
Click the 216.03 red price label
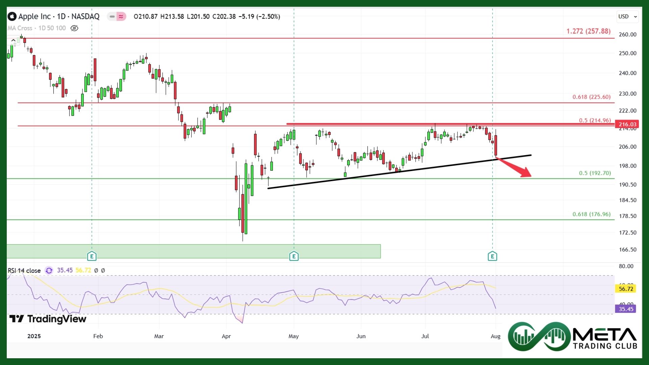point(627,124)
